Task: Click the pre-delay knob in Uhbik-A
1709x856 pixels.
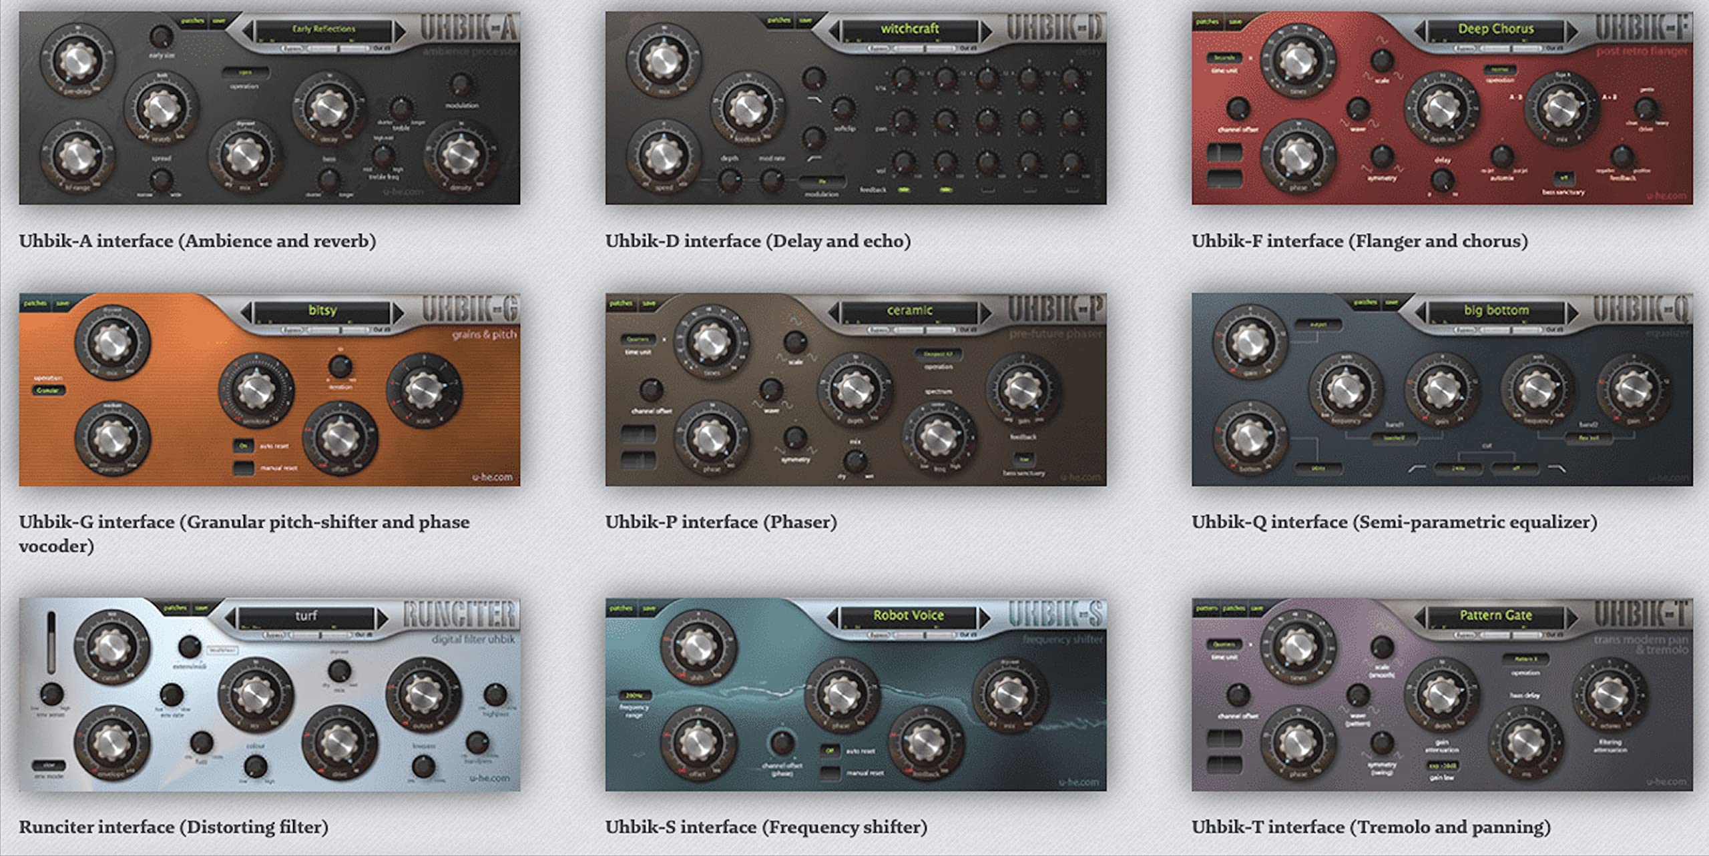Action: point(77,61)
